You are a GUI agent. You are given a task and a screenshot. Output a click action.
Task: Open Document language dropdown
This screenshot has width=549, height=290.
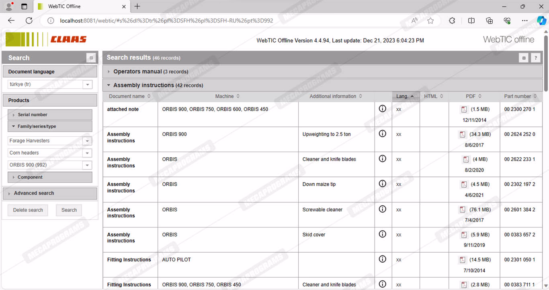click(87, 85)
